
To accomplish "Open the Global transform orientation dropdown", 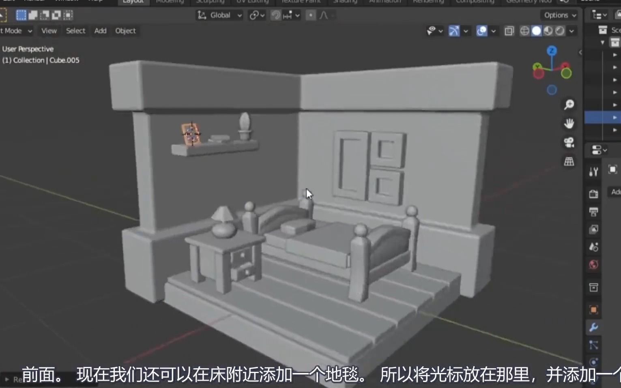I will click(x=219, y=15).
